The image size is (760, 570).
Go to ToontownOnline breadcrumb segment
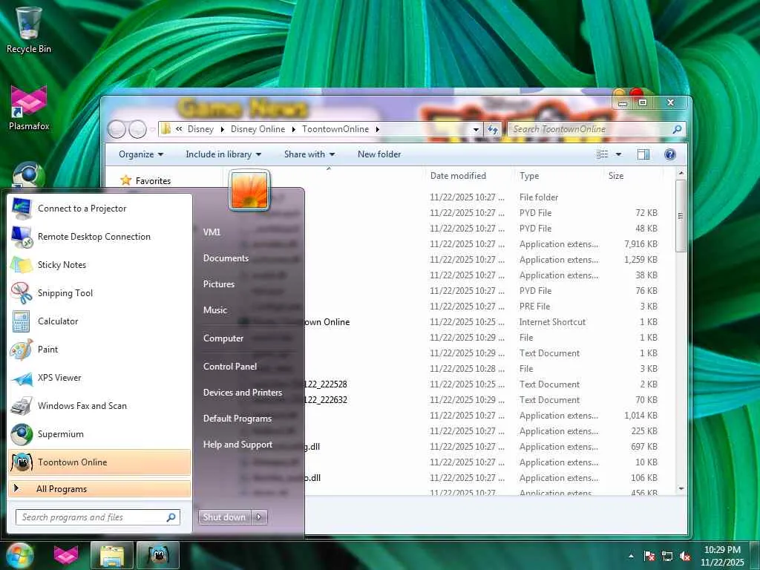point(335,129)
